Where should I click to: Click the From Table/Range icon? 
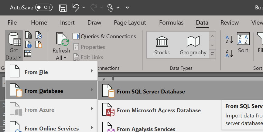[x=28, y=54]
